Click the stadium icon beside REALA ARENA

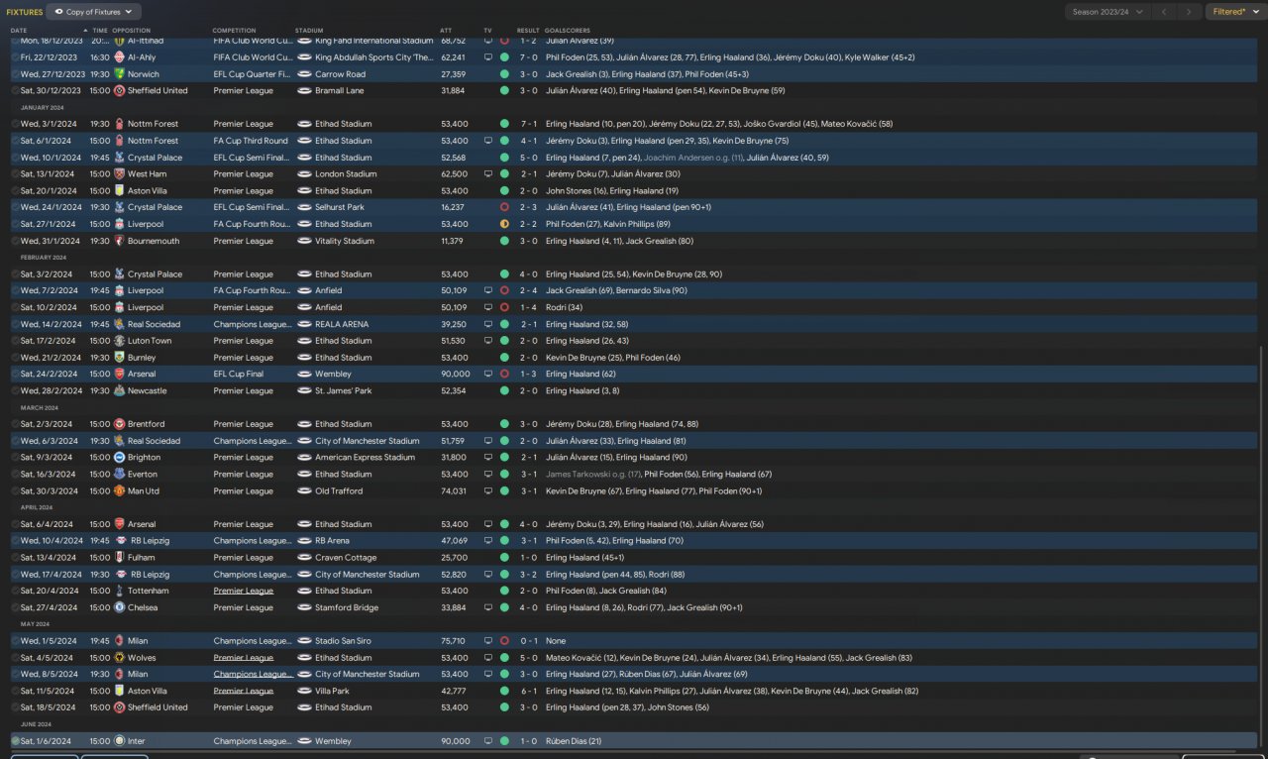pos(304,324)
